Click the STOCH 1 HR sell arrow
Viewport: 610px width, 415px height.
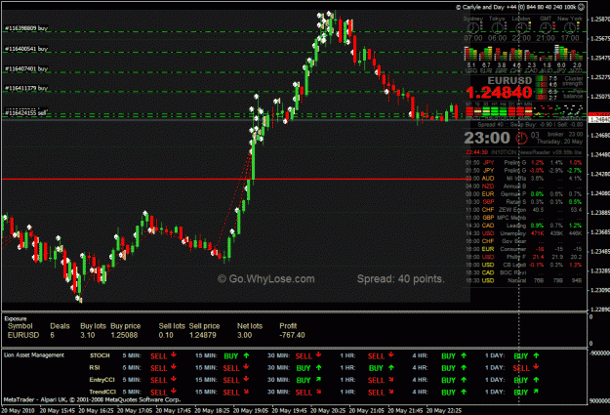[391, 354]
